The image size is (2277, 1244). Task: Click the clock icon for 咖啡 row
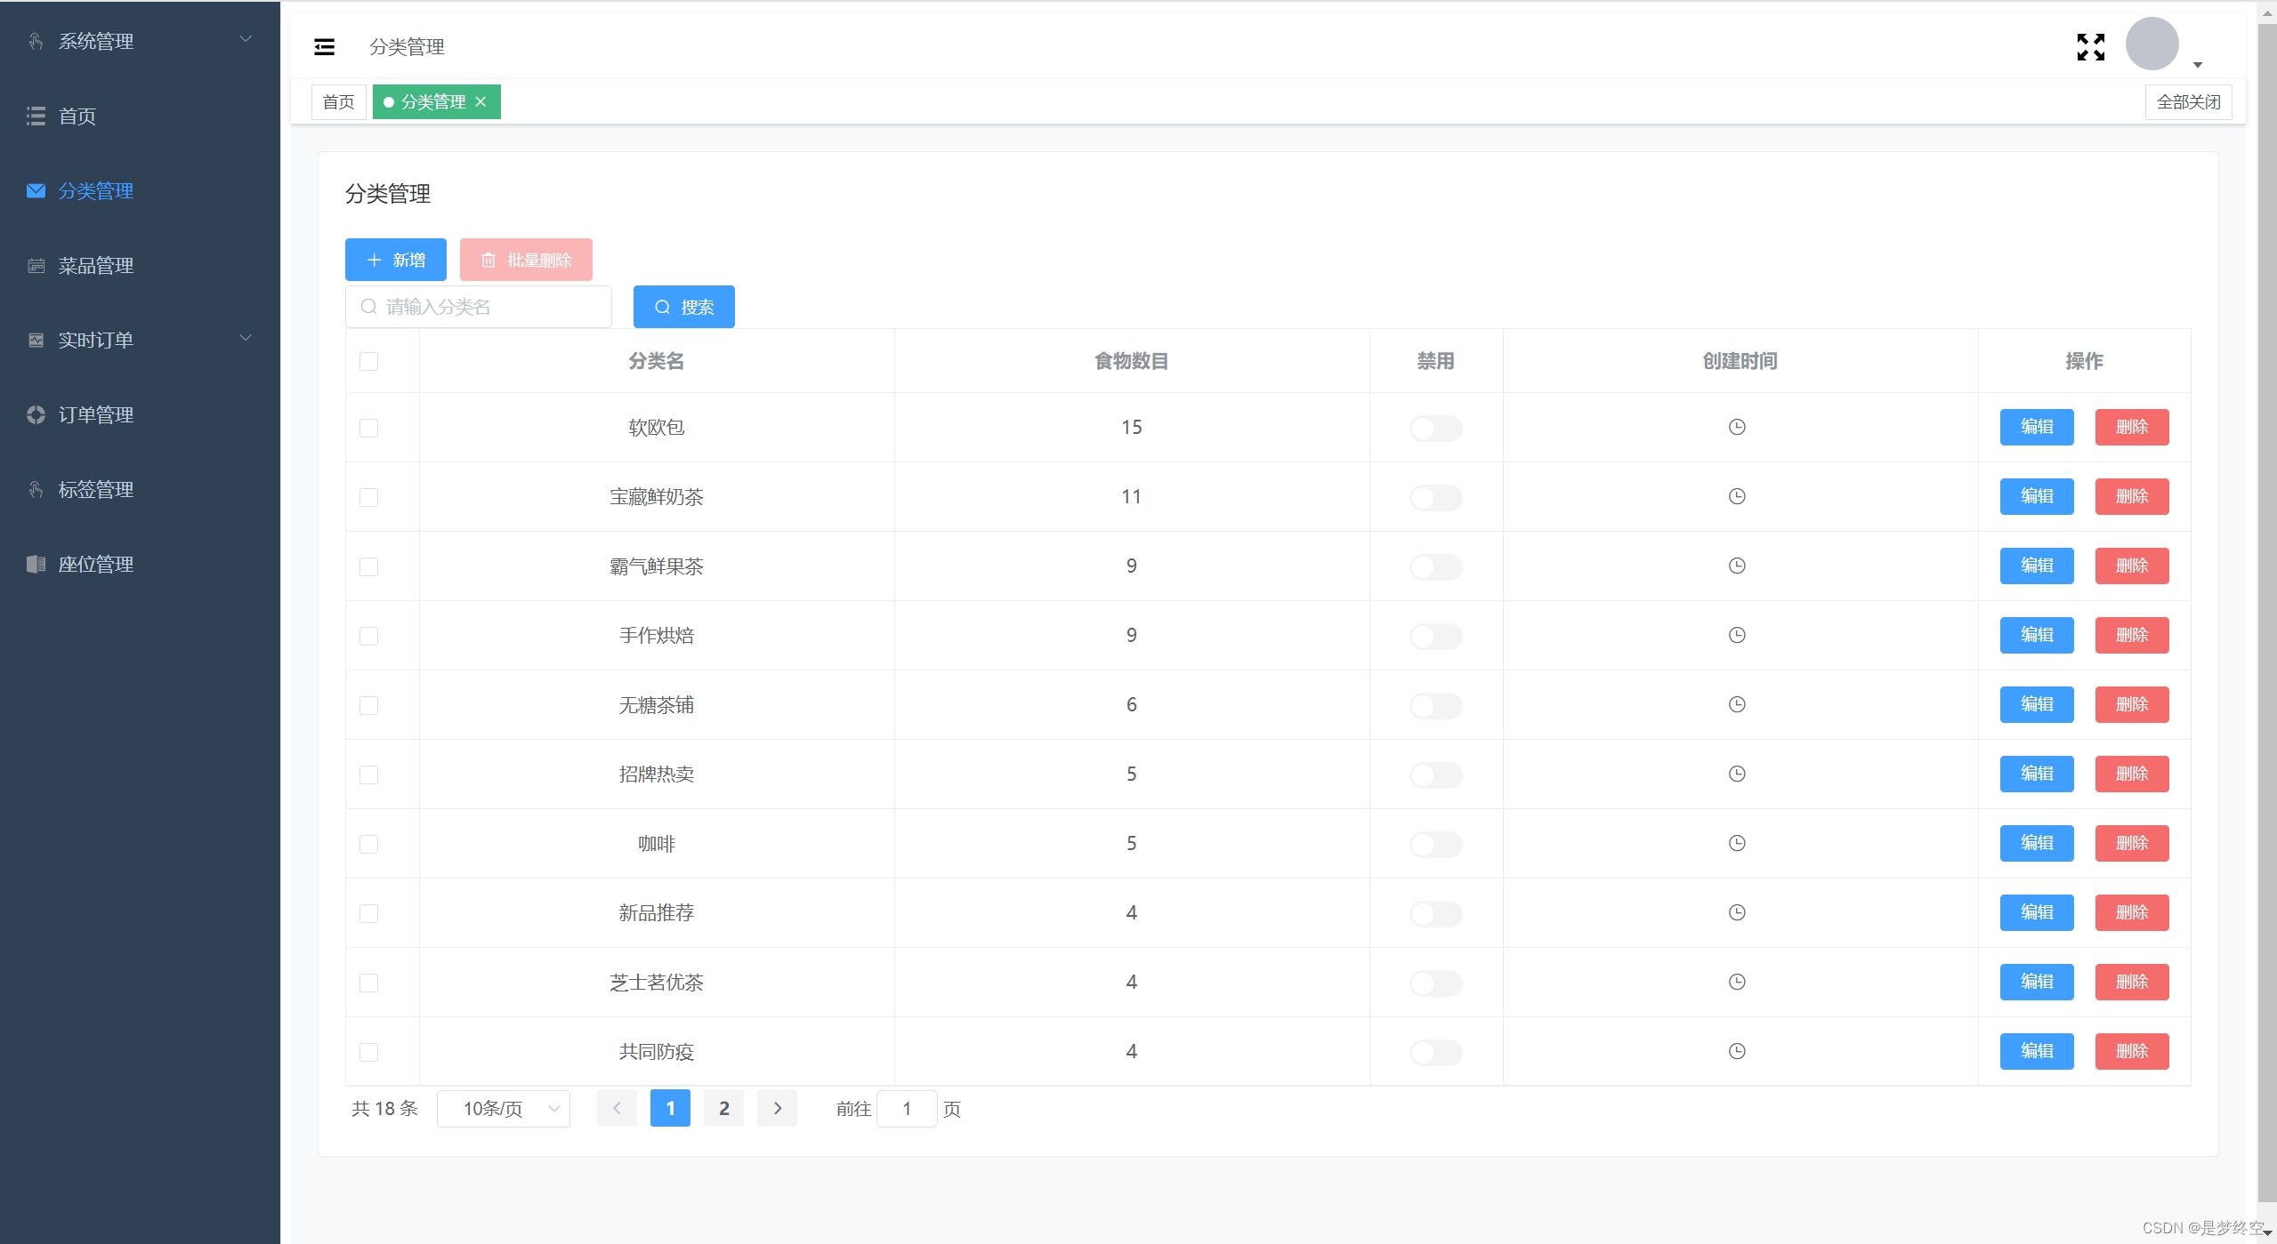point(1737,843)
